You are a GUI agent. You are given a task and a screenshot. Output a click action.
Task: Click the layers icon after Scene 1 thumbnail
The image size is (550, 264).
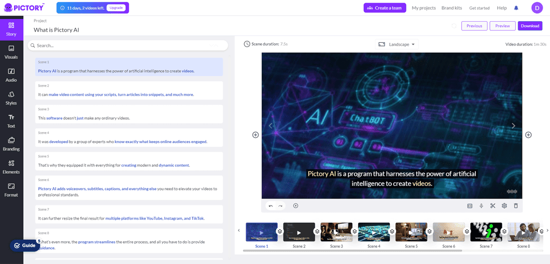tap(280, 231)
